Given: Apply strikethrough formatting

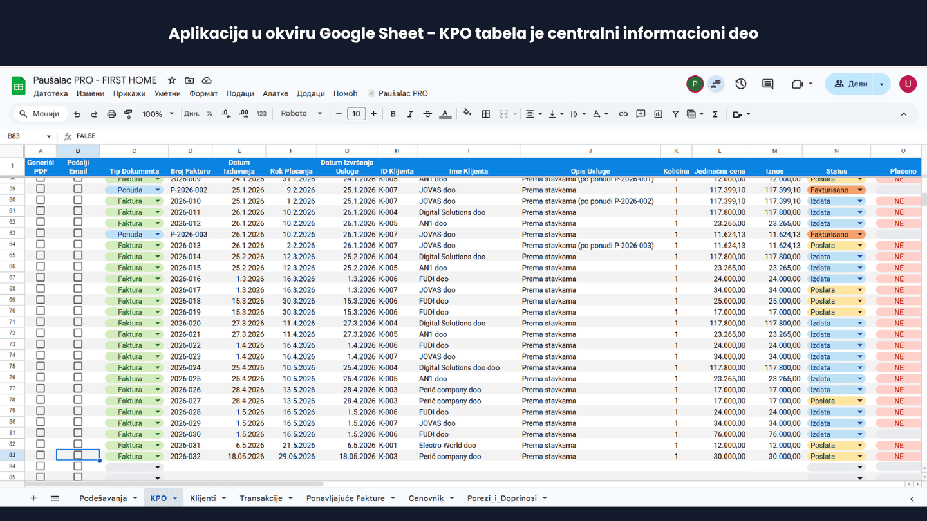Looking at the screenshot, I should [x=427, y=114].
